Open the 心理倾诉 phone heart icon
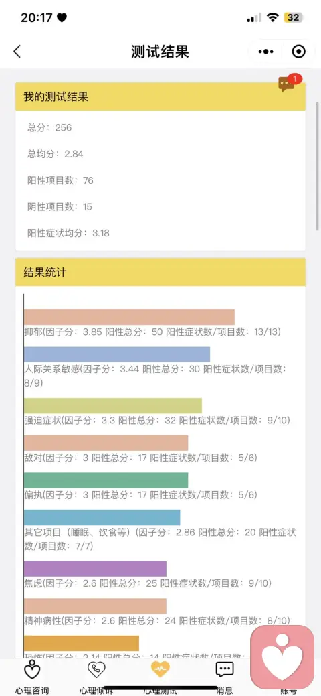 click(x=96, y=669)
